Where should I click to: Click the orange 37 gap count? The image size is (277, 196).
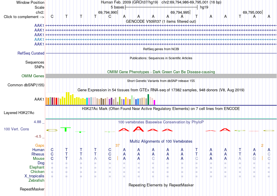pos(118,145)
